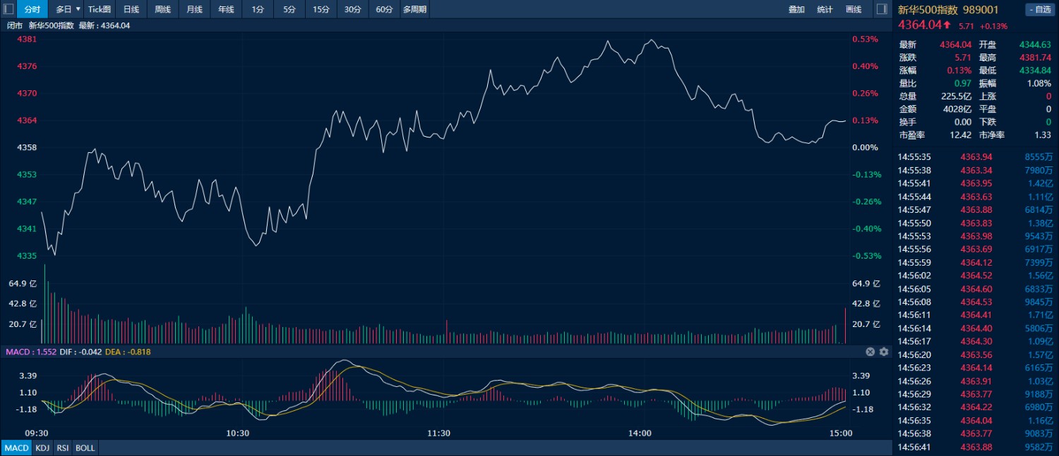
Task: Expand the 多日 dropdown arrow
Action: tap(78, 9)
